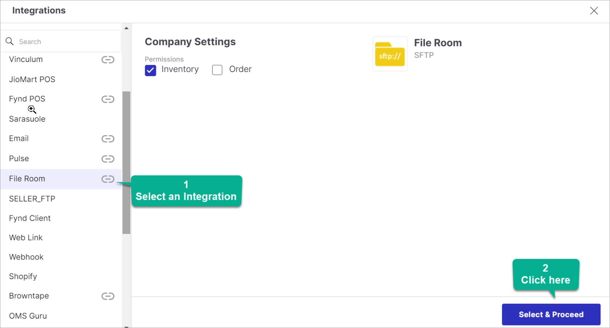
Task: Select the File Room integration
Action: click(x=61, y=179)
